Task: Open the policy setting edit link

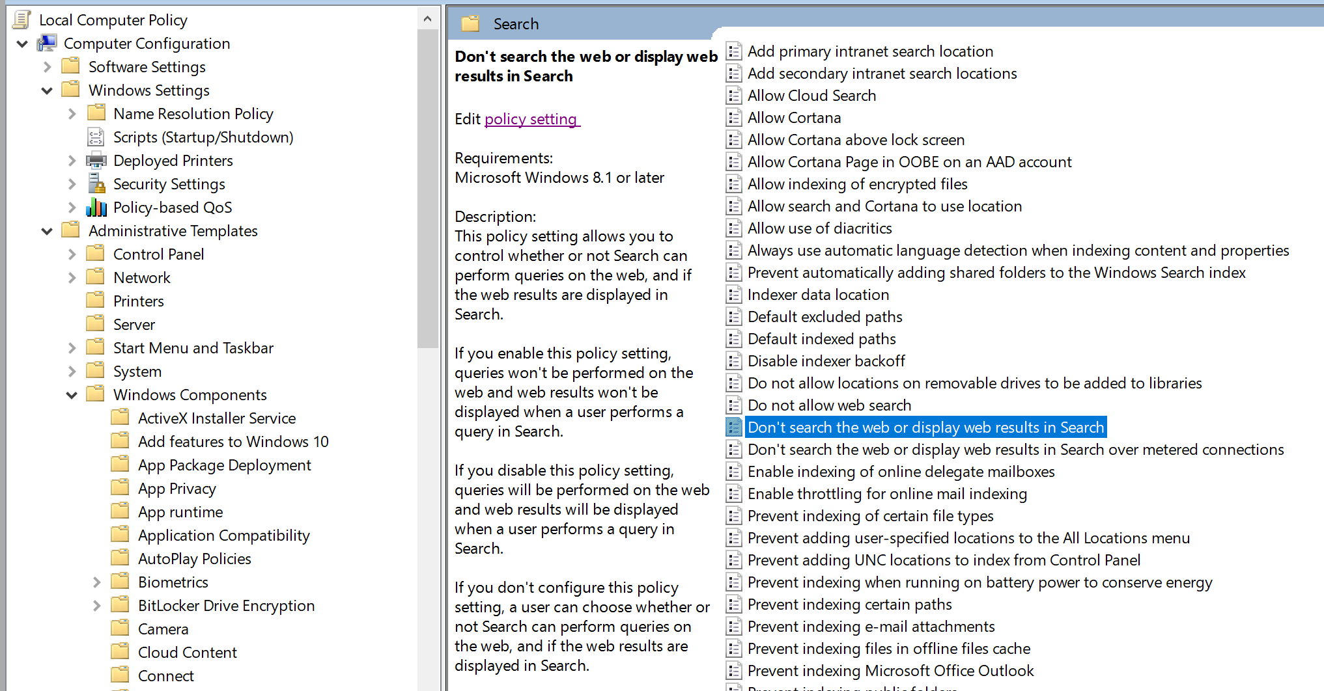Action: (531, 119)
